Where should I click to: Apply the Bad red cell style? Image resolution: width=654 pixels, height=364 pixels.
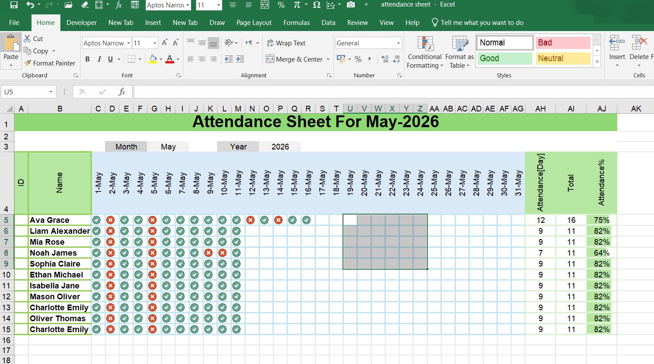[563, 43]
